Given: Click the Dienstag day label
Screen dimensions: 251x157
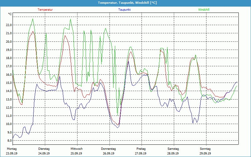Looking at the screenshot, I should pos(44,149).
